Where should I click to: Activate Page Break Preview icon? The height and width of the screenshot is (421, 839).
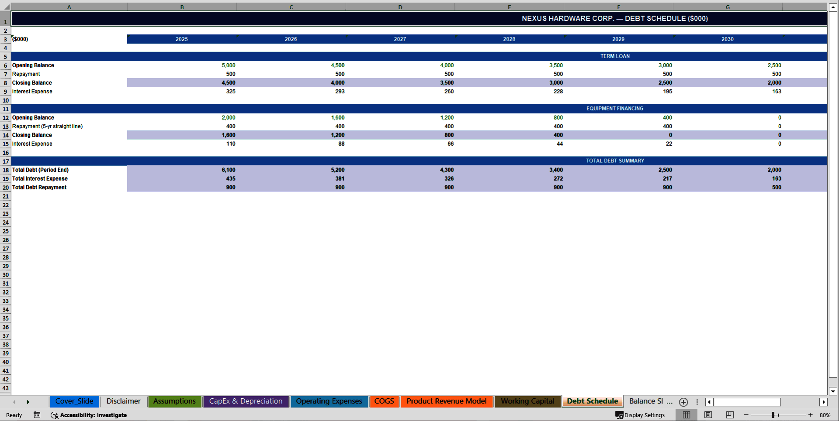[x=729, y=415]
